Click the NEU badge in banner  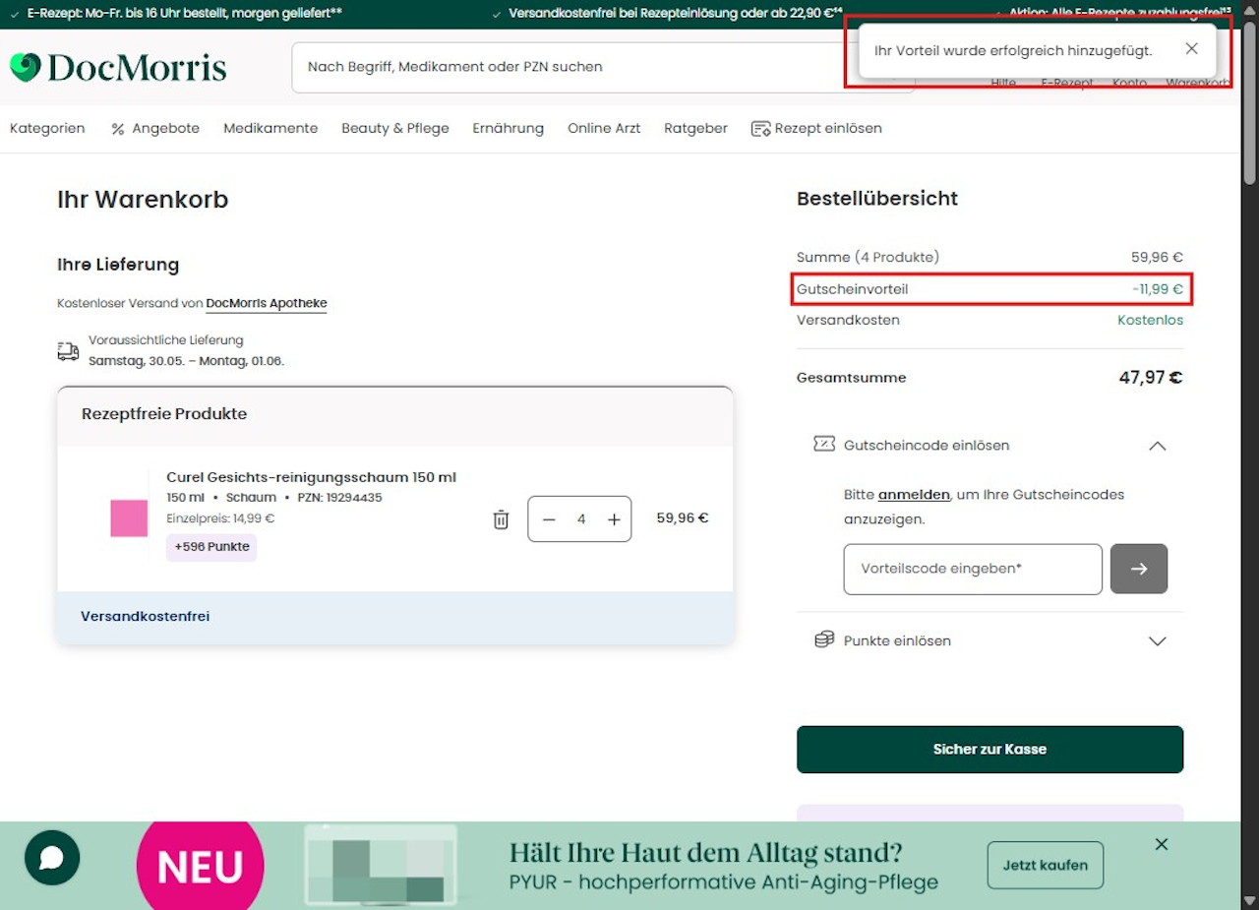pyautogui.click(x=201, y=866)
